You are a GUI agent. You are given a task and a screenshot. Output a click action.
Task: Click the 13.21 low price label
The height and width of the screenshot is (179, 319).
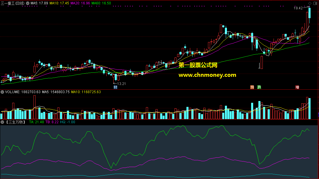[121, 84]
